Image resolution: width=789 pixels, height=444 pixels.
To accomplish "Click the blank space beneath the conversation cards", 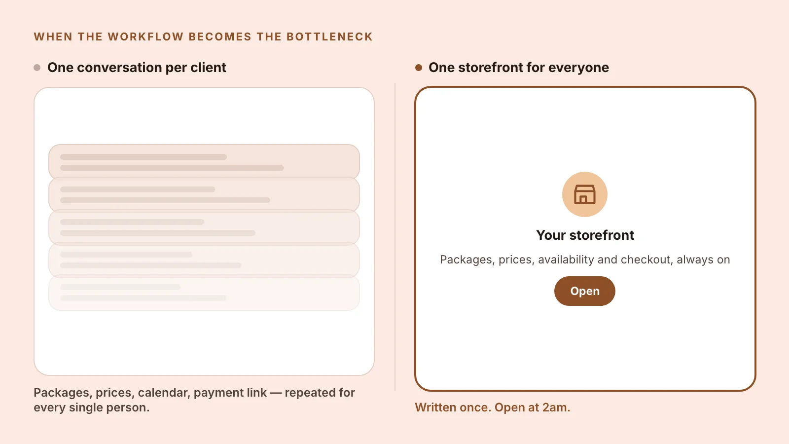I will 204,343.
